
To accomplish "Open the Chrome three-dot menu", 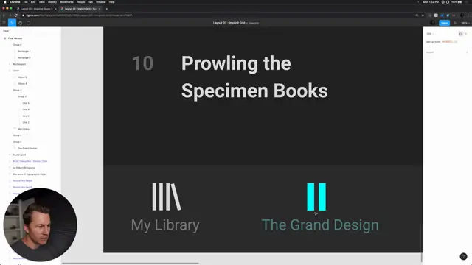I will 468,15.
